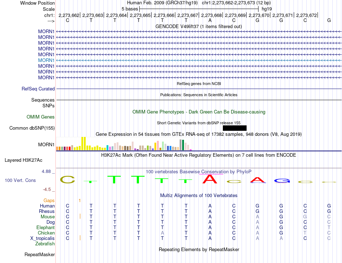Image resolution: width=342 pixels, height=263 pixels.
Task: Select the Zebrafish alignment row label
Action: [45, 244]
